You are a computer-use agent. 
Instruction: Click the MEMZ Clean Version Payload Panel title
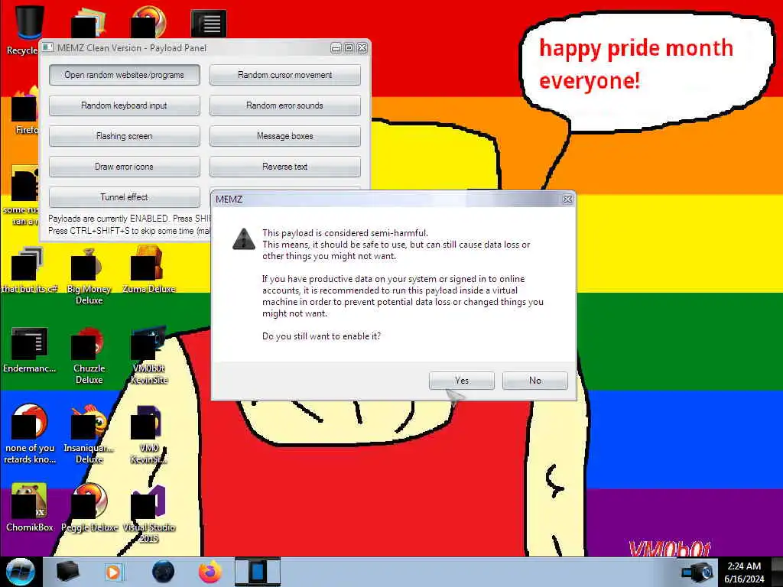132,48
